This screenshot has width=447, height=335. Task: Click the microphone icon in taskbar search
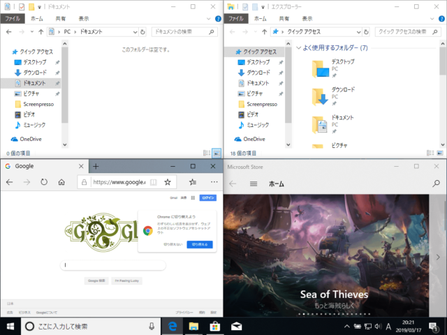click(x=152, y=326)
